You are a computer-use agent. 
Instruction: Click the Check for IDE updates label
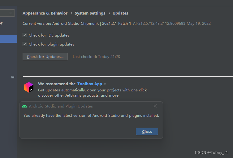coord(49,35)
